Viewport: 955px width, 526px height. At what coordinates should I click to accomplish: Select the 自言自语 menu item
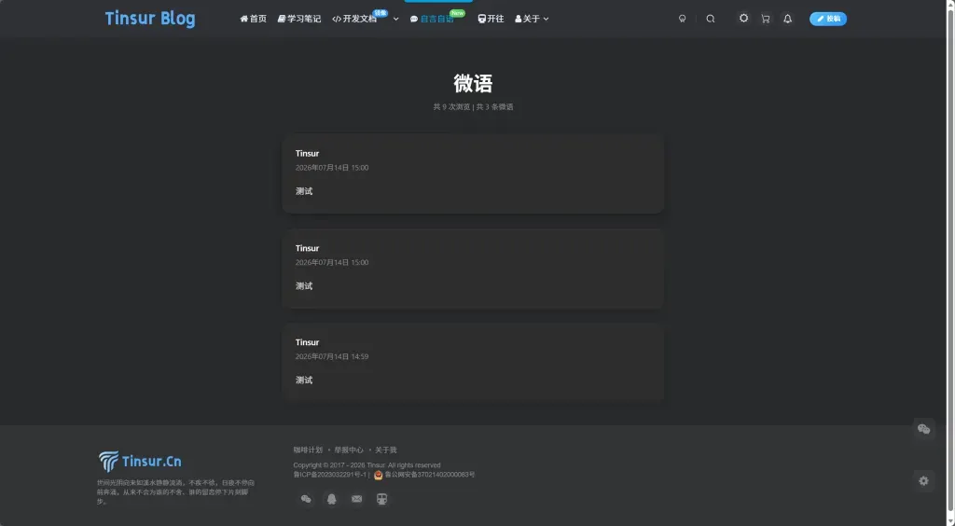(x=432, y=19)
